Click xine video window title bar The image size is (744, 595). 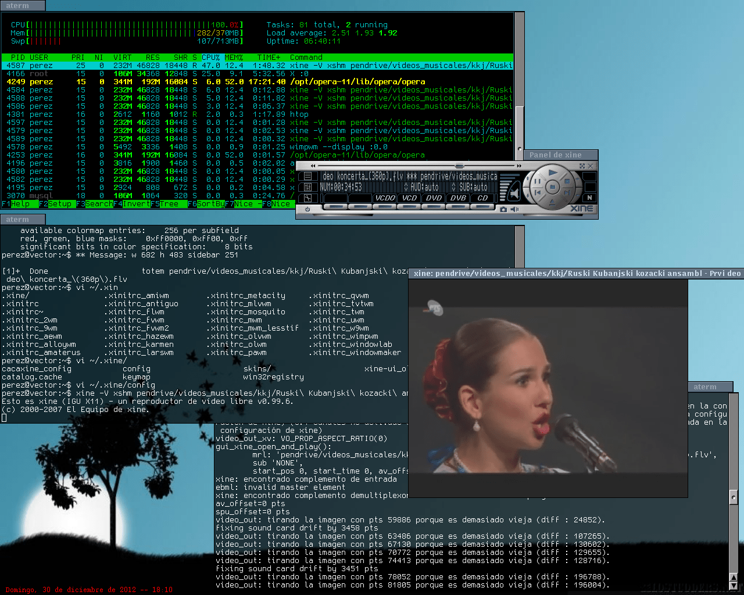point(577,274)
